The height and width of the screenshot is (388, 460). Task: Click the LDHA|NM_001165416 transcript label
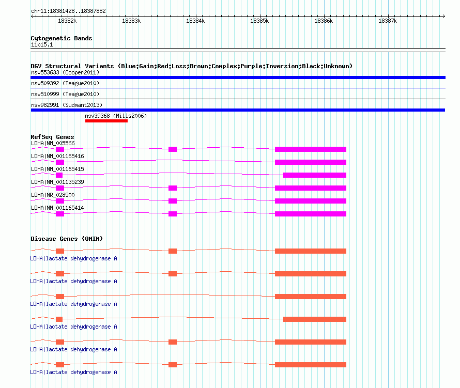pyautogui.click(x=57, y=156)
